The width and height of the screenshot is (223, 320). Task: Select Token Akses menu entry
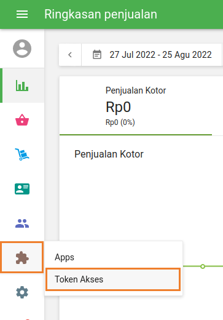coord(113,279)
